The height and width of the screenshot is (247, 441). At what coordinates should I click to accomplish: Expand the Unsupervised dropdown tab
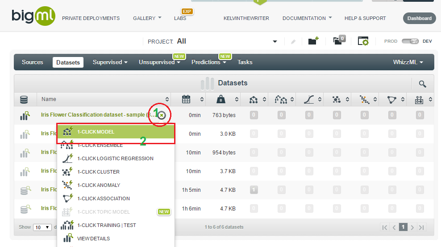[159, 62]
